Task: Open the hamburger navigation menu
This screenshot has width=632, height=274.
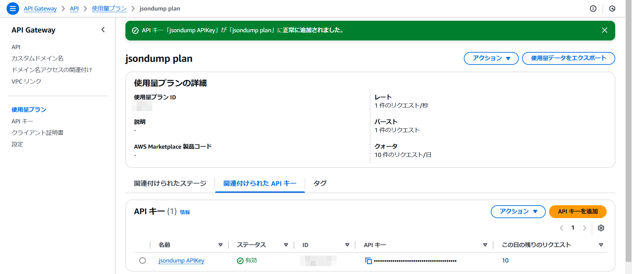Action: click(13, 9)
